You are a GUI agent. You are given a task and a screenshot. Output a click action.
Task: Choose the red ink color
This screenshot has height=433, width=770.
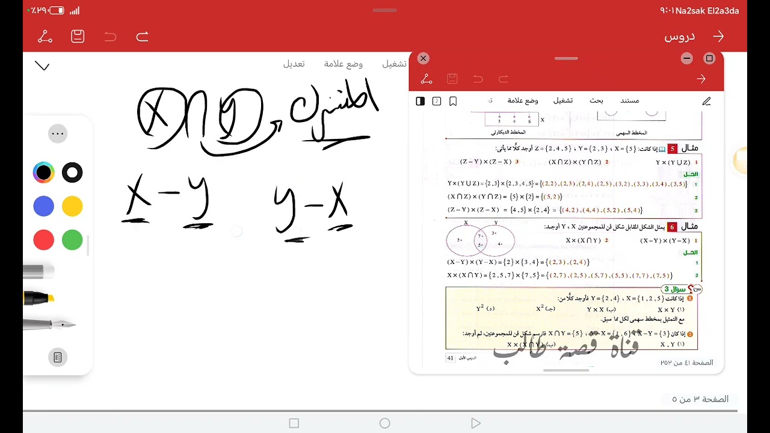tap(43, 241)
